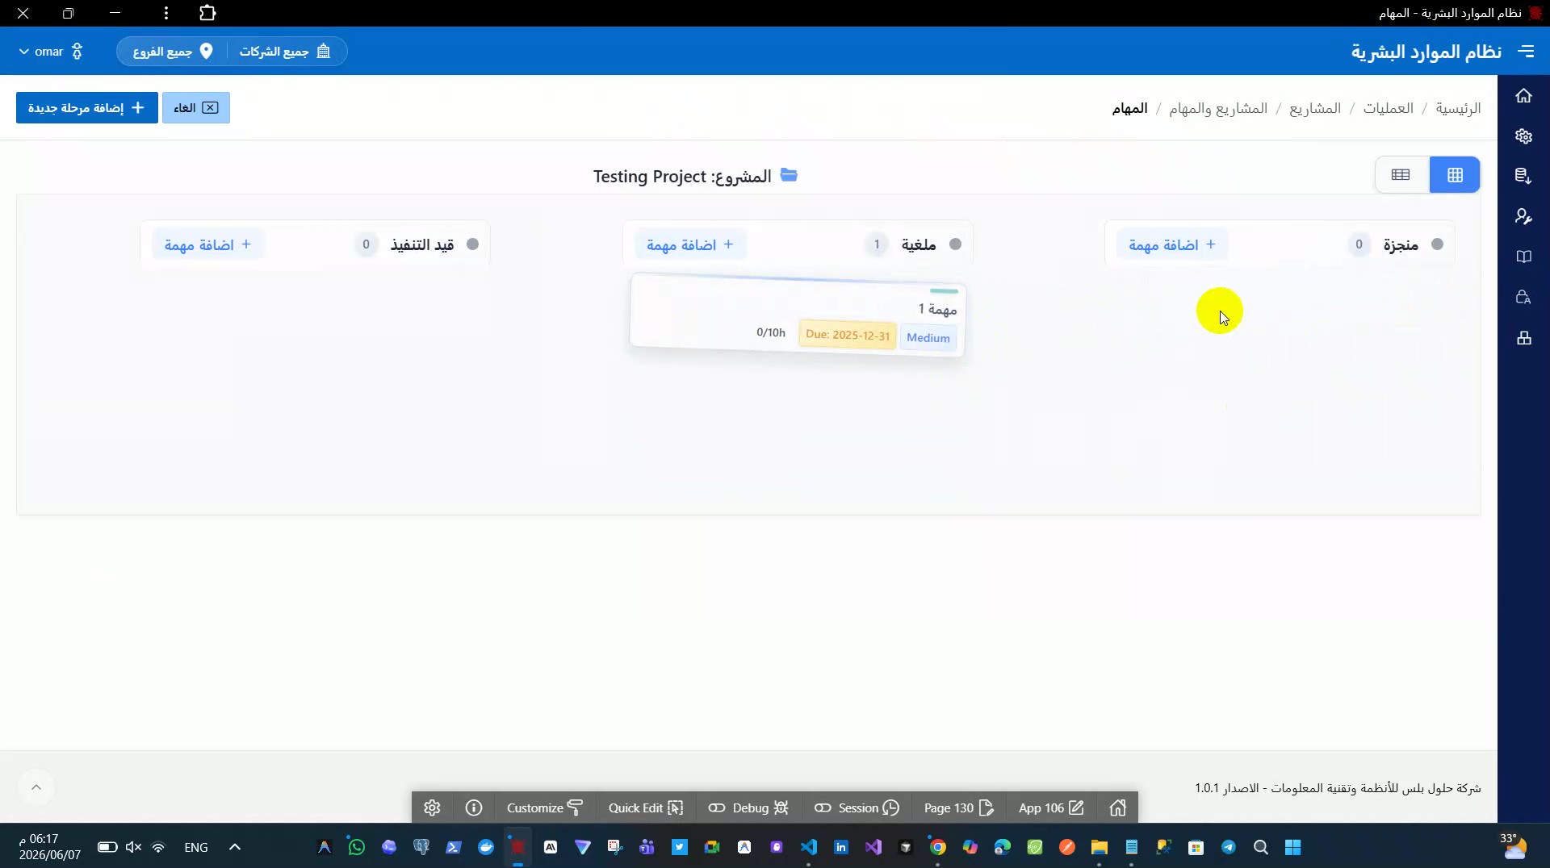Activate Quick Edit in developer toolbar
This screenshot has height=868, width=1550.
(646, 807)
